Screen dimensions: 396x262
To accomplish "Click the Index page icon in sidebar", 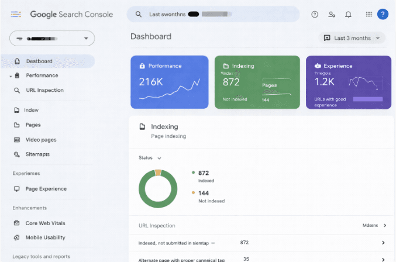I will [x=16, y=110].
